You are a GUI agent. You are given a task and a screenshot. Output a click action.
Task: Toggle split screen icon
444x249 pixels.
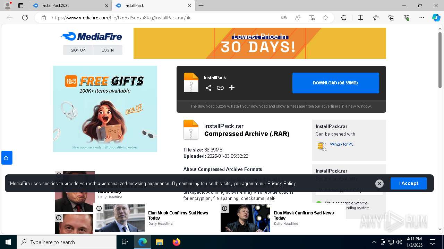click(360, 18)
